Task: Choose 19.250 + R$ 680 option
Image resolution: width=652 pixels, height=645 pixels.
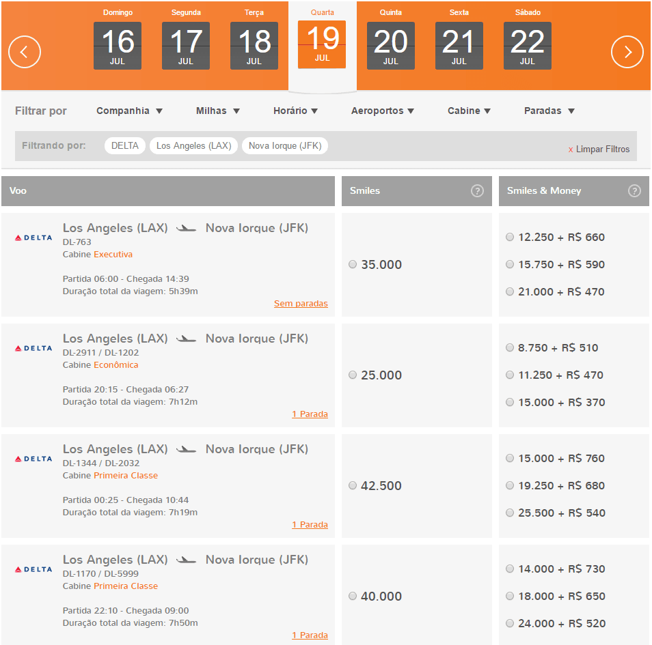Action: [510, 485]
